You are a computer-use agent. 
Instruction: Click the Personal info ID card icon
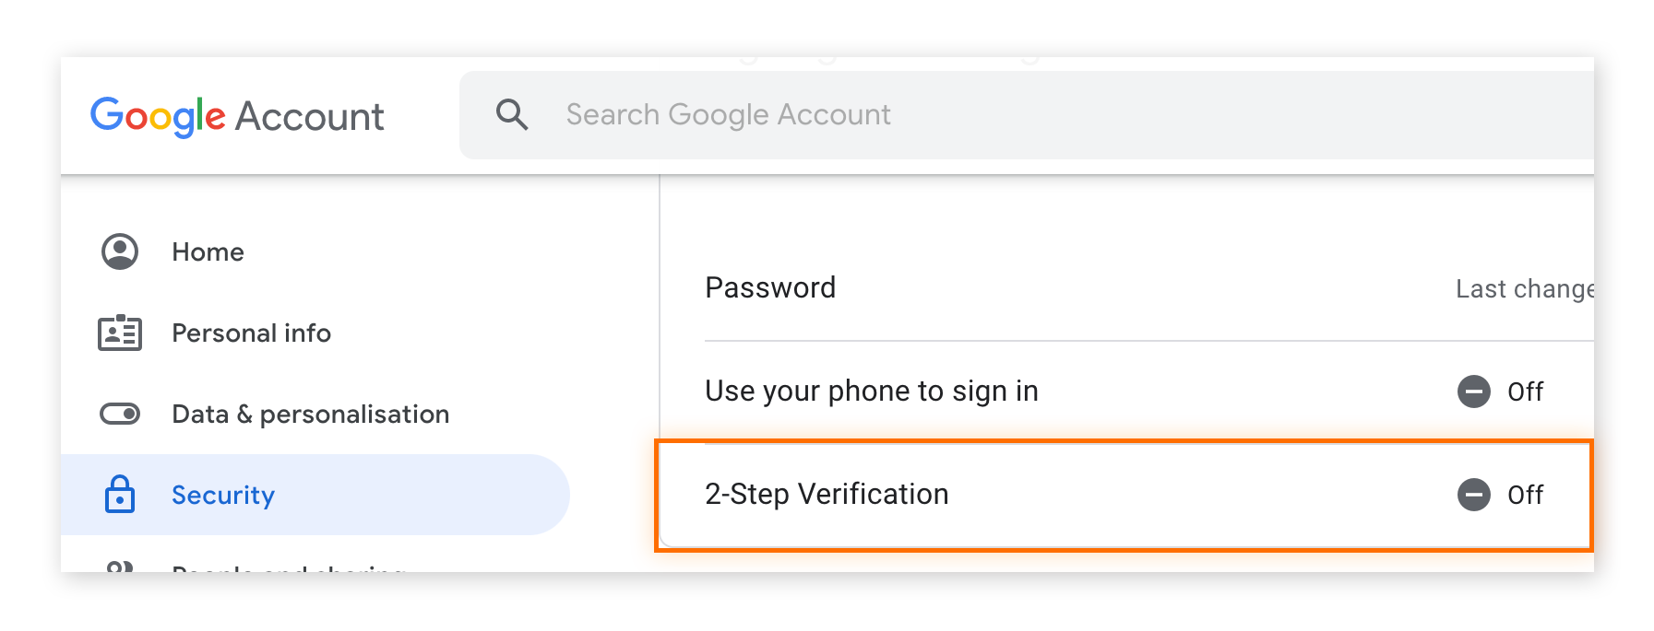[118, 333]
